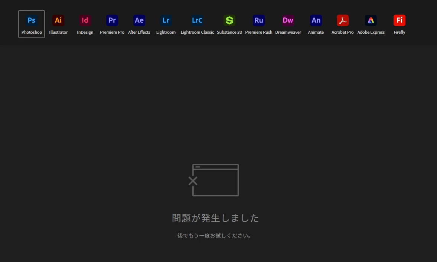
Task: Select the Lightroom Classic LrC icon
Action: click(197, 20)
